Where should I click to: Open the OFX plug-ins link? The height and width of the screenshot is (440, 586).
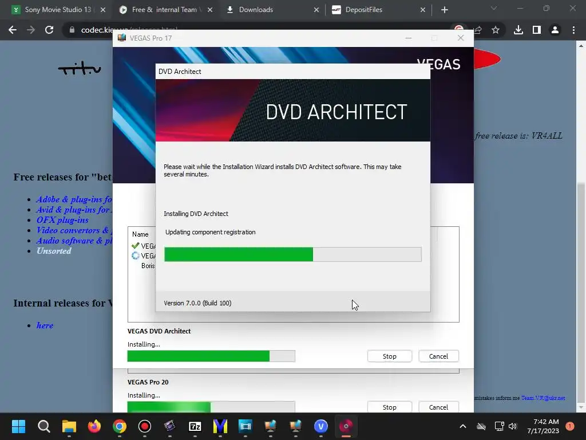[62, 220]
